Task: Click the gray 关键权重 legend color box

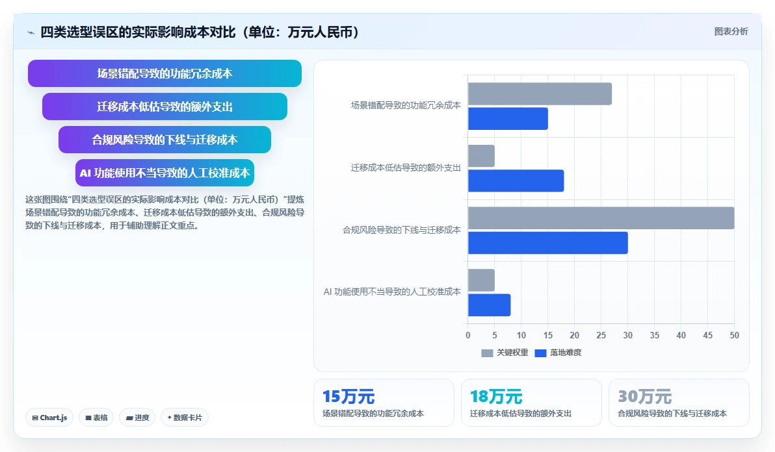Action: click(x=488, y=353)
